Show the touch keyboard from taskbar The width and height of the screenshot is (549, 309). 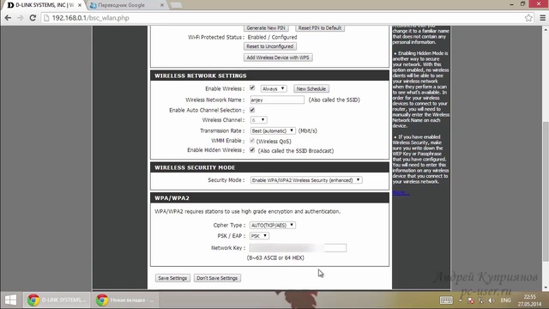[446, 300]
